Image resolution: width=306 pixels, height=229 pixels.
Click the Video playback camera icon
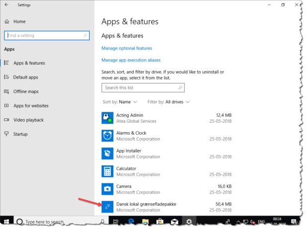(6, 120)
